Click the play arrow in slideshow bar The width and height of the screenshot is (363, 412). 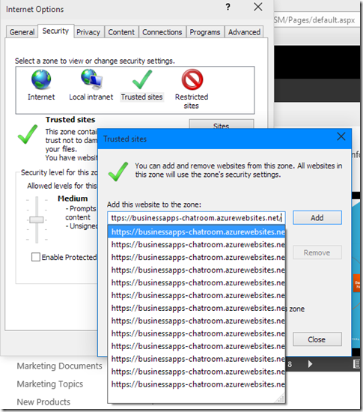pyautogui.click(x=310, y=364)
